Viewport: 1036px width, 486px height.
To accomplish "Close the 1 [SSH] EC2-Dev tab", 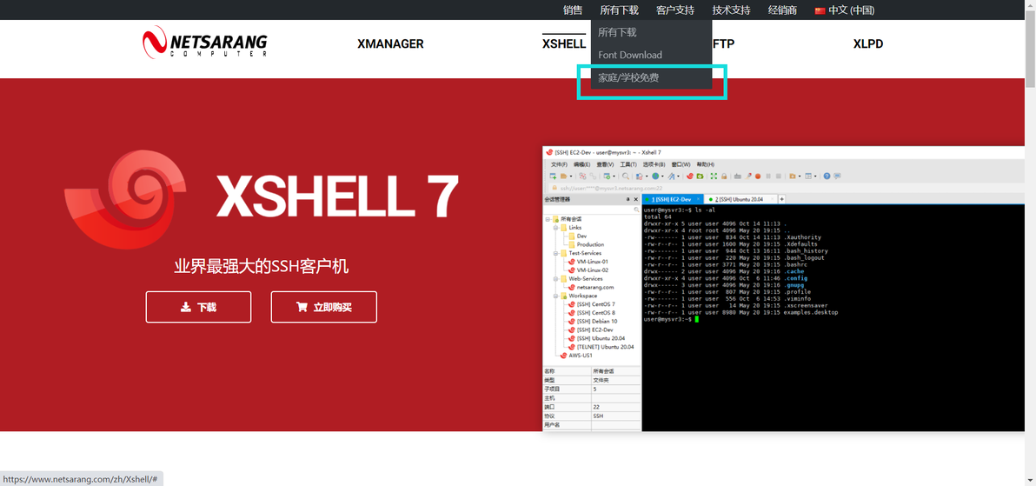I will tap(699, 199).
